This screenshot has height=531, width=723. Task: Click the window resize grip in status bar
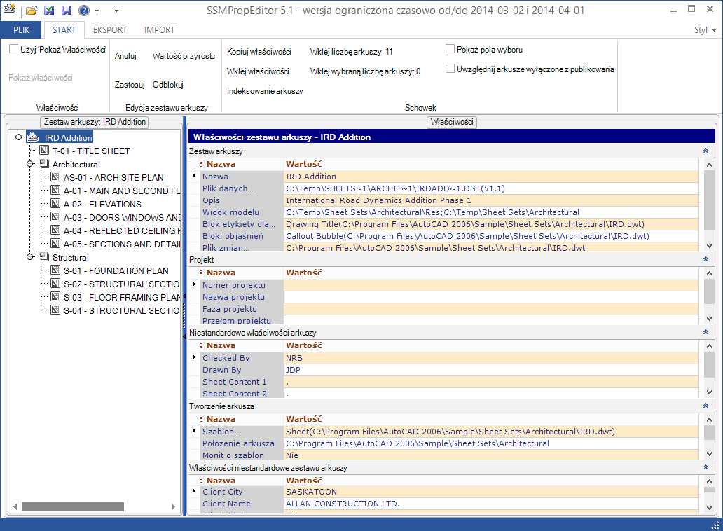[715, 525]
